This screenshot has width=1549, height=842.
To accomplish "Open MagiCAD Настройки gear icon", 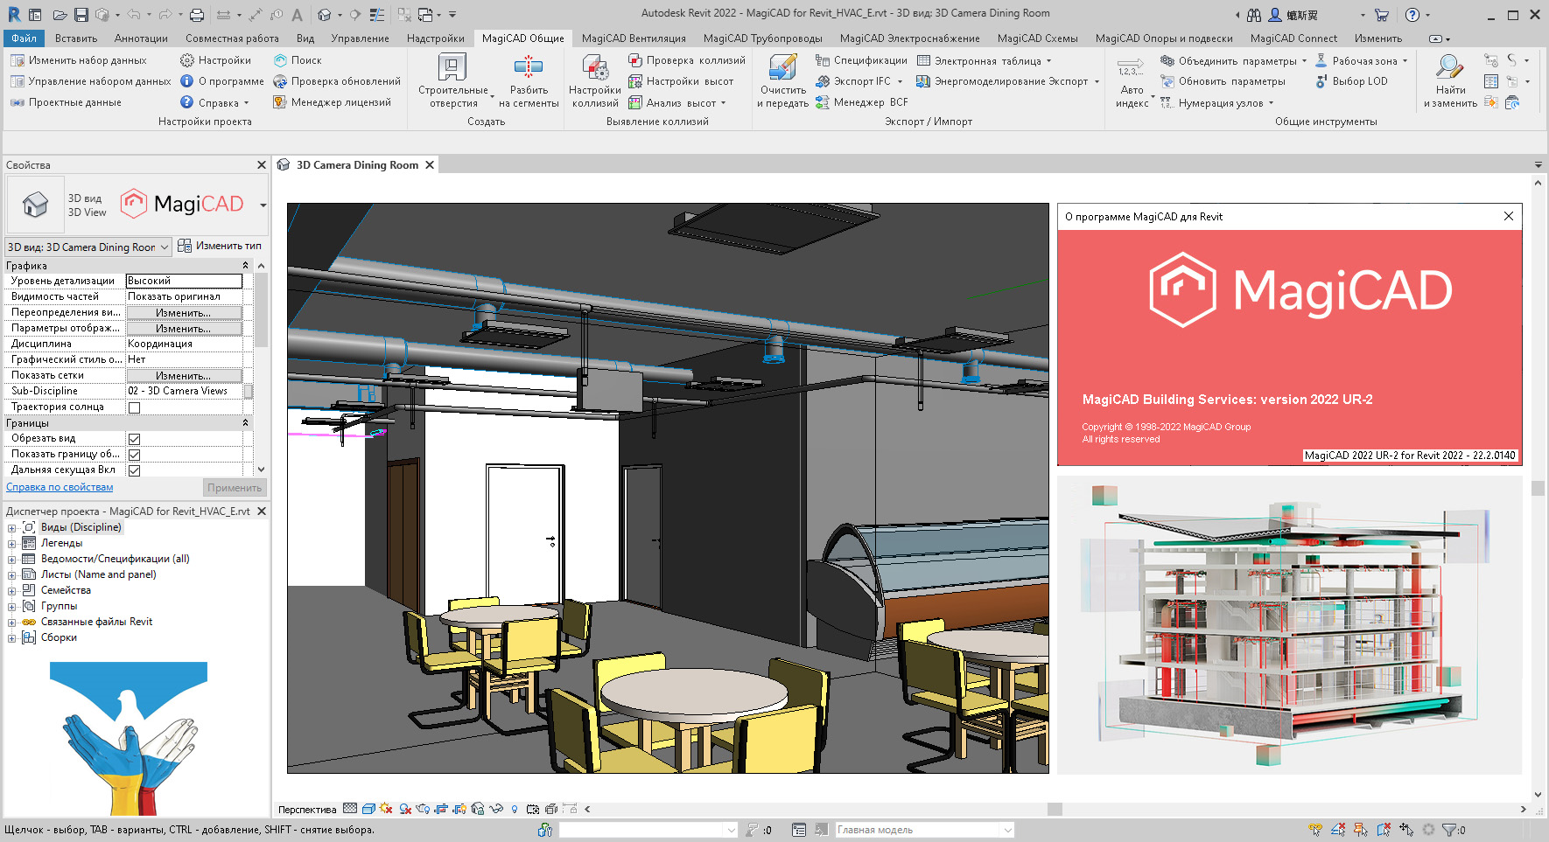I will point(187,60).
